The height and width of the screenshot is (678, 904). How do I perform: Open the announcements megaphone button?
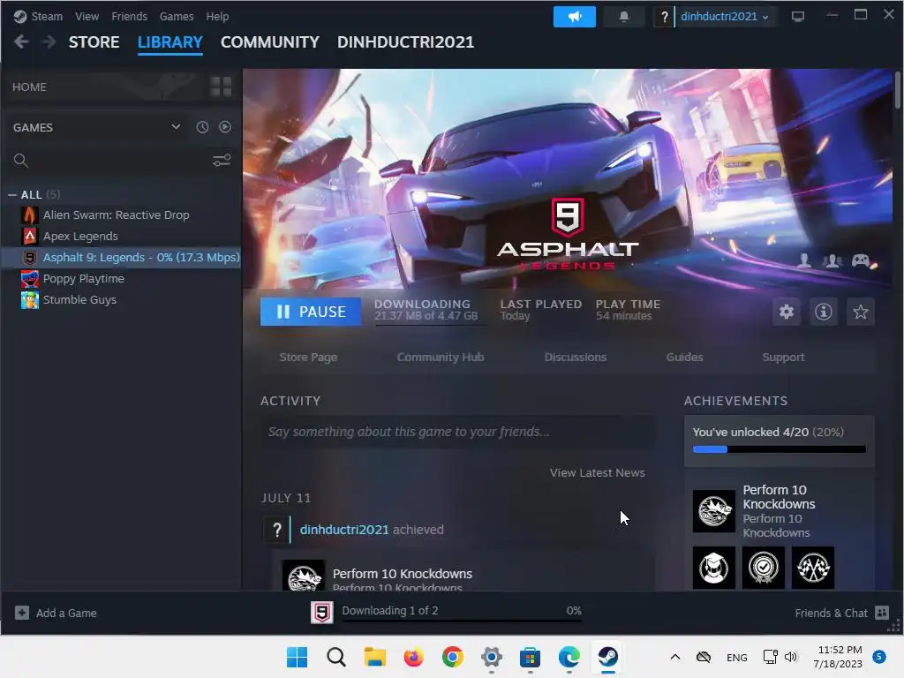pos(574,17)
